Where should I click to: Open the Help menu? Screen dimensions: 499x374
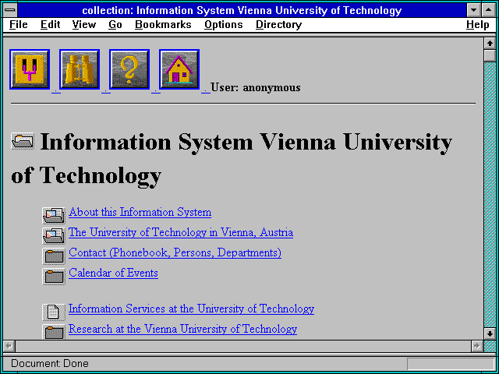click(x=478, y=24)
